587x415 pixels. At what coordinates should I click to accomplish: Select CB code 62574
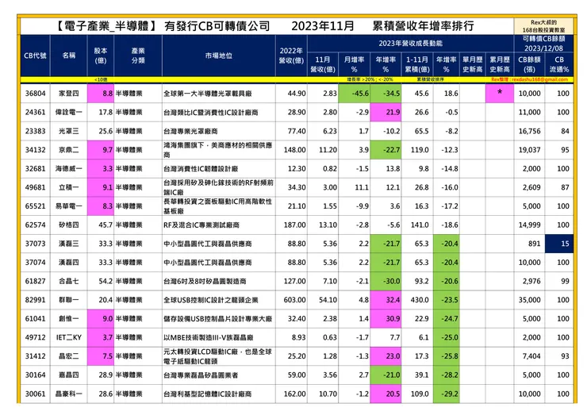(x=35, y=225)
